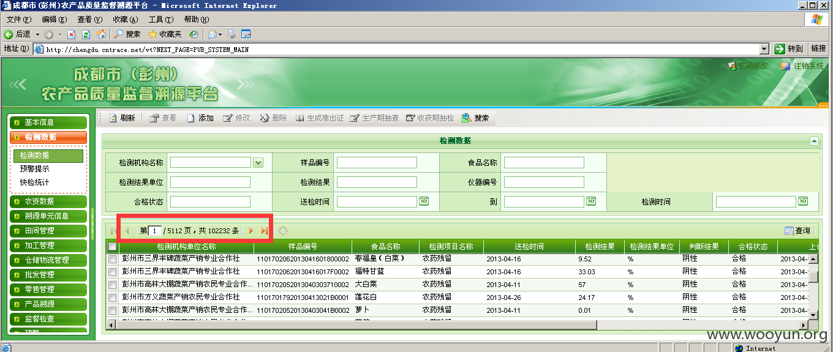Image resolution: width=833 pixels, height=352 pixels.
Task: Go to next page orange arrow
Action: coord(251,231)
